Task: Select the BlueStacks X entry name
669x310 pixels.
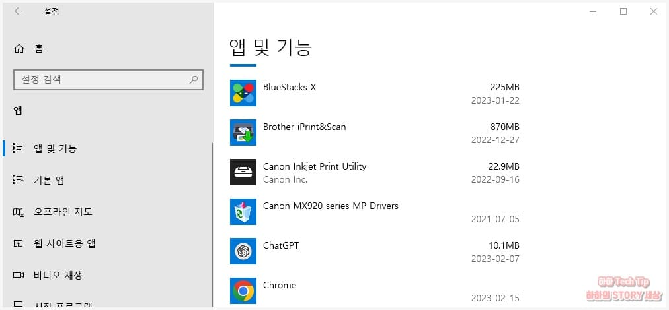Action: tap(290, 87)
